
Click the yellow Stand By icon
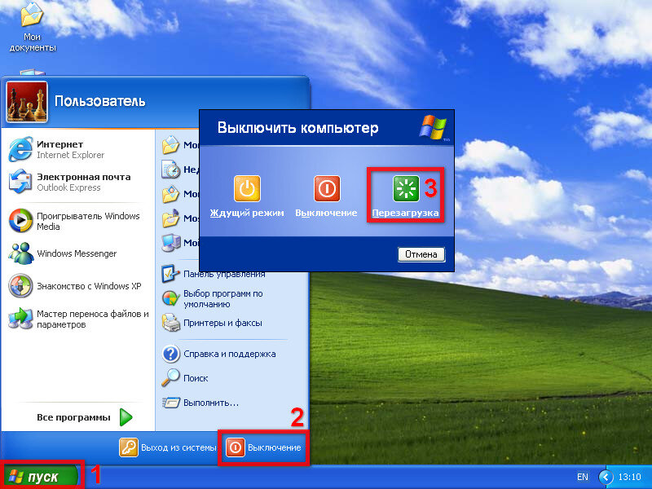tap(247, 188)
